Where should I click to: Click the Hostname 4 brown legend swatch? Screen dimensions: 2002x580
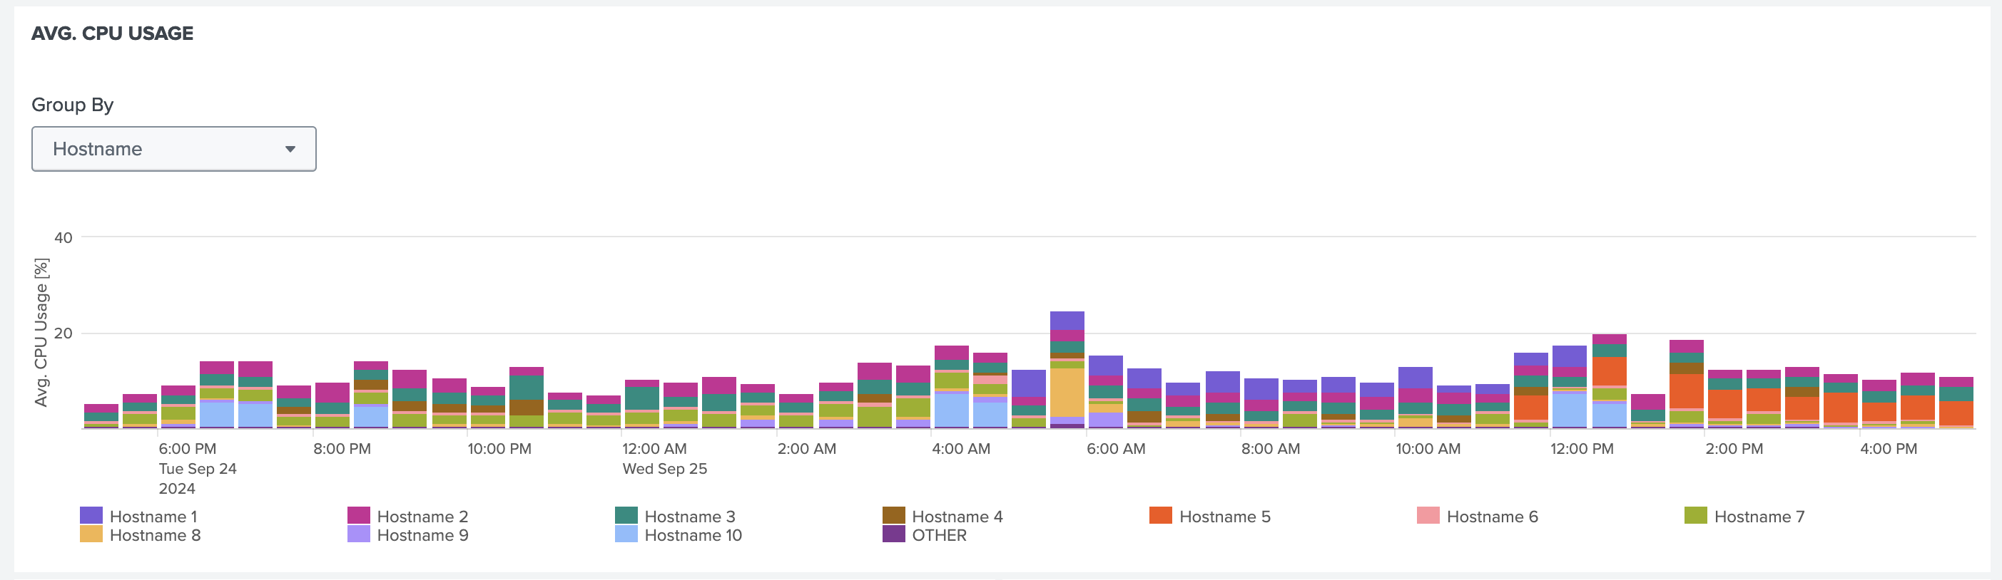pyautogui.click(x=893, y=516)
